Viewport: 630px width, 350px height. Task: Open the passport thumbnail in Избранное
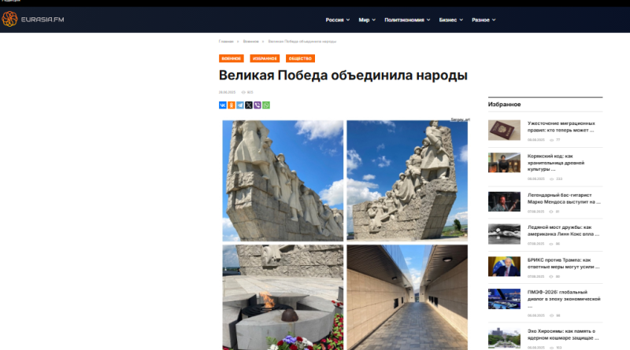tap(504, 130)
